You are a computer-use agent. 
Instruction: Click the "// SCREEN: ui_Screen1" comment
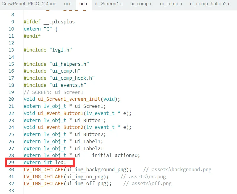[x=53, y=92]
